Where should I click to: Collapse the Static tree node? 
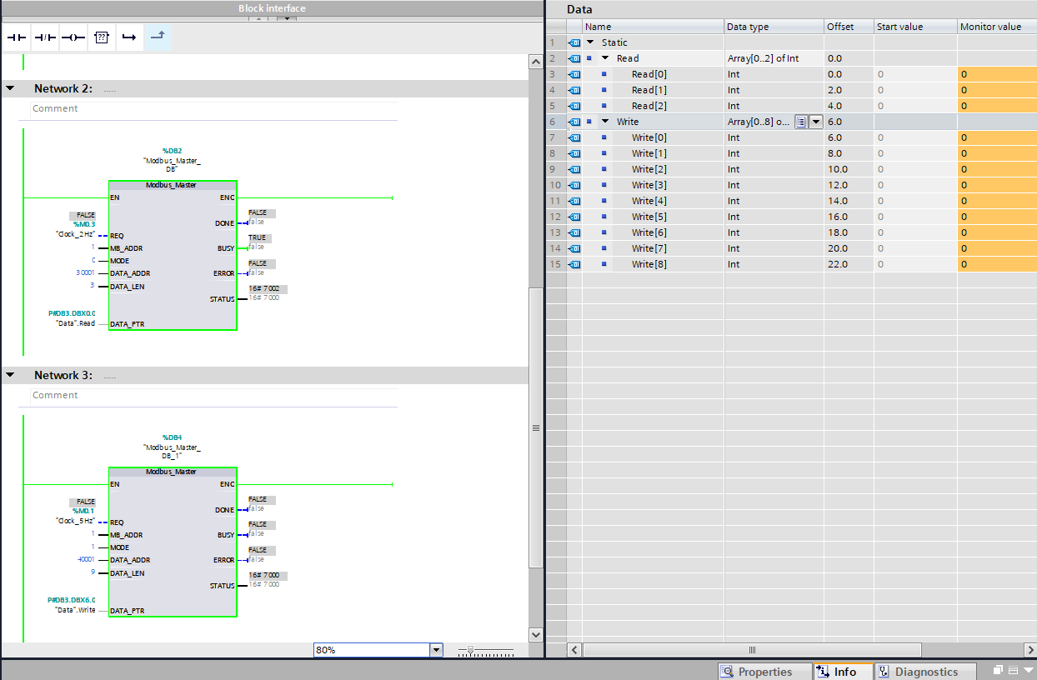pos(590,42)
